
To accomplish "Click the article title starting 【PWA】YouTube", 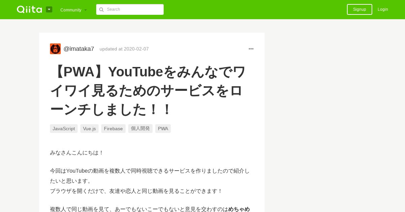I will tap(148, 91).
